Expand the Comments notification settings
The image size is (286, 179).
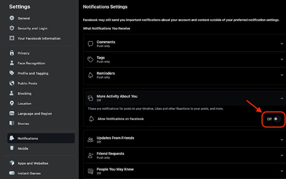(x=282, y=43)
